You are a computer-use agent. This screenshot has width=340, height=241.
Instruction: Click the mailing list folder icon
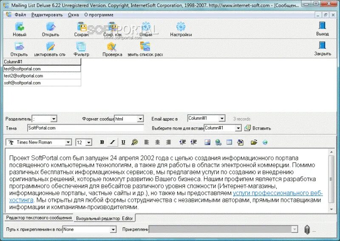coord(145,46)
